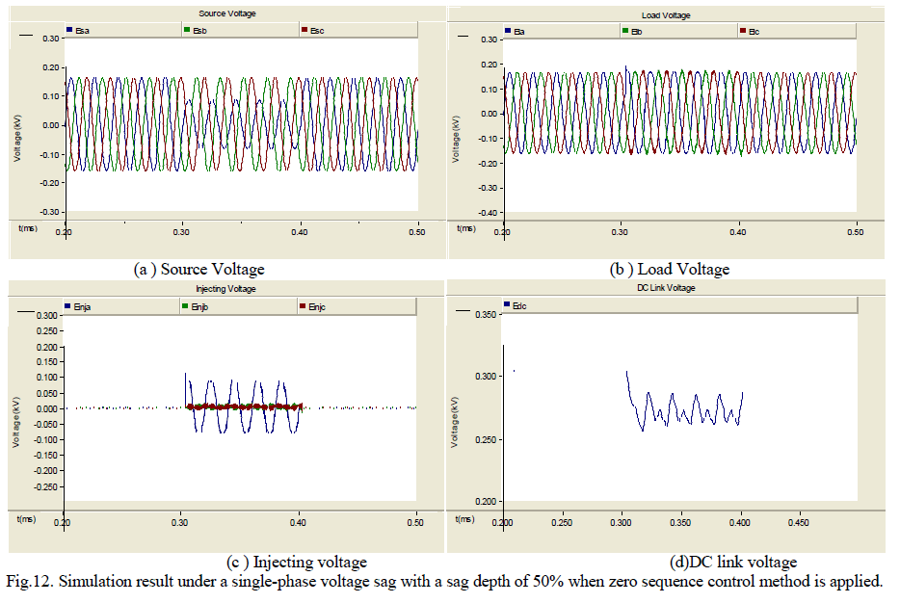Select the 'Esa' legend label
Image resolution: width=900 pixels, height=603 pixels.
pyautogui.click(x=83, y=31)
